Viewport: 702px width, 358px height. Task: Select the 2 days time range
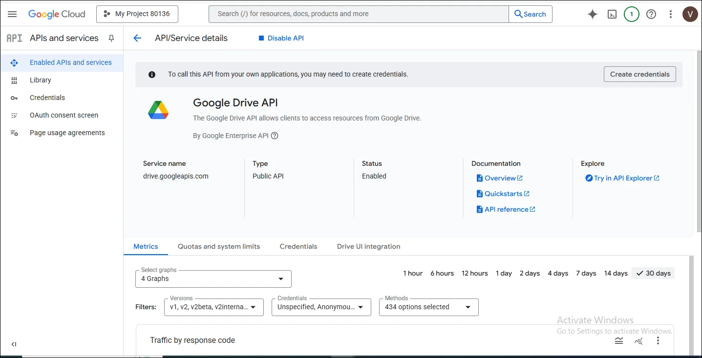(x=530, y=273)
